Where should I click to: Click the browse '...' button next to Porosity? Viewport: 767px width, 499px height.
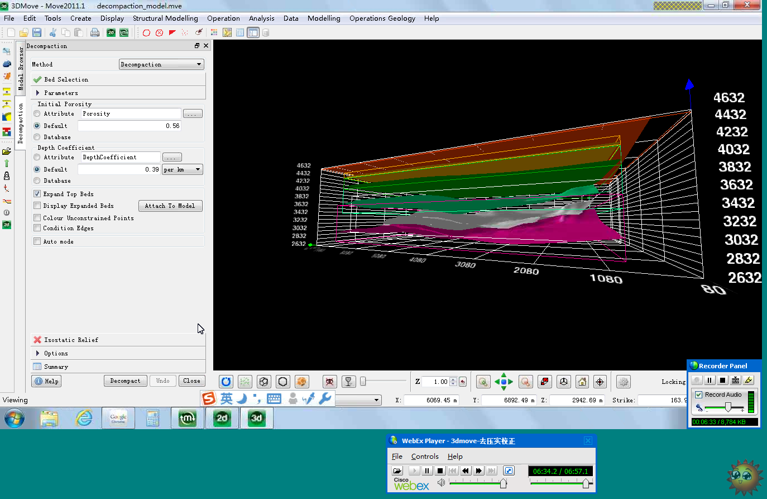click(193, 113)
